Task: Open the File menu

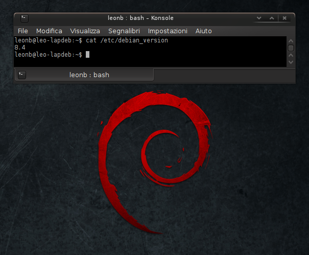Action: (22, 31)
